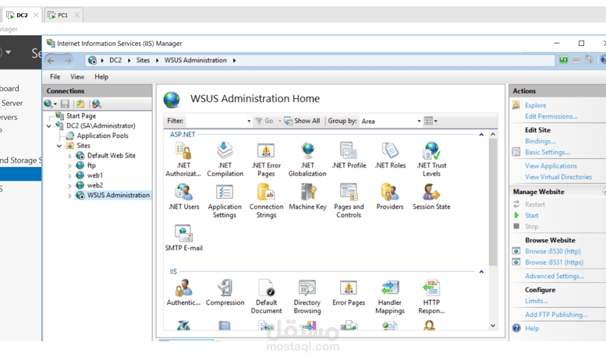Collapse the IIS group section
Viewport: 606px width, 360px height.
pos(481,272)
